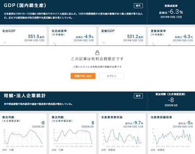Viewport: 195px width, 154px height.
Task: Click この記事は有料会員限定です message
Action: 97,59
